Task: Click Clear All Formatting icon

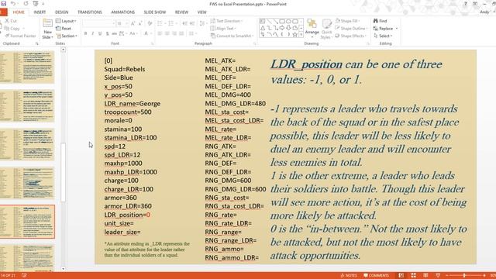Action: pyautogui.click(x=150, y=23)
